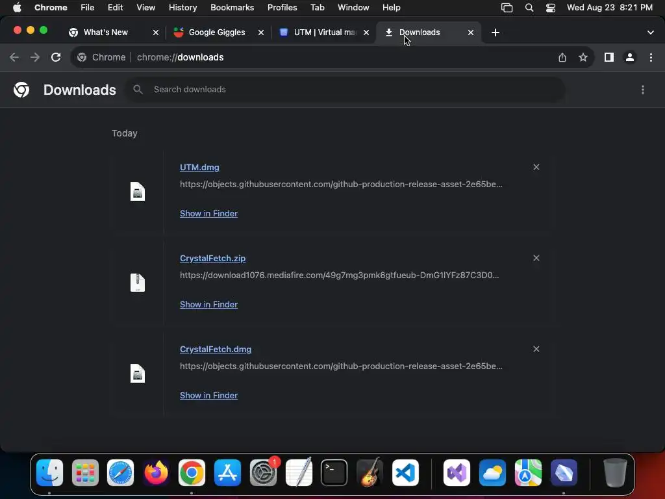665x499 pixels.
Task: Click the mediafire download URL text
Action: pyautogui.click(x=339, y=275)
